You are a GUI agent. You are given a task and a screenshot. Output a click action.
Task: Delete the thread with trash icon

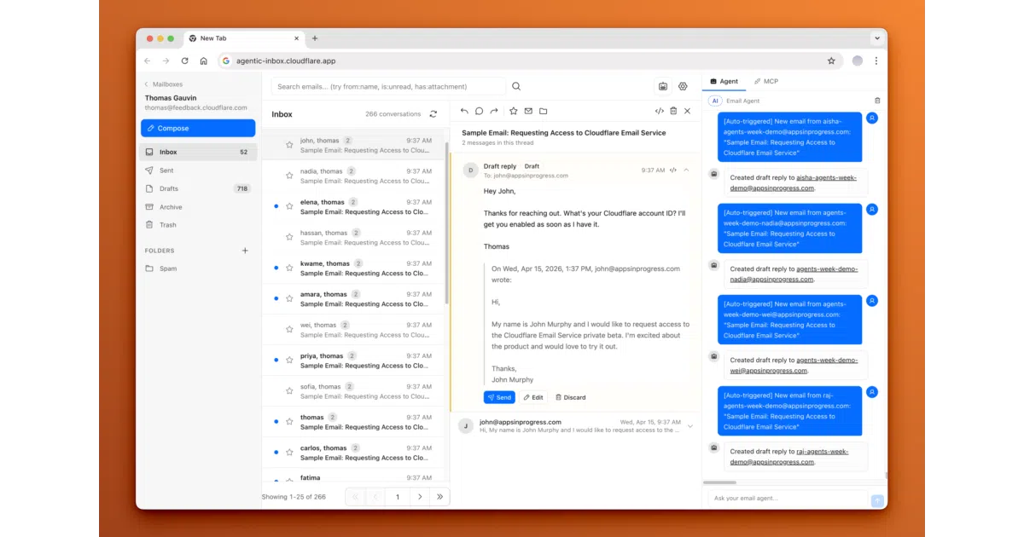(673, 111)
